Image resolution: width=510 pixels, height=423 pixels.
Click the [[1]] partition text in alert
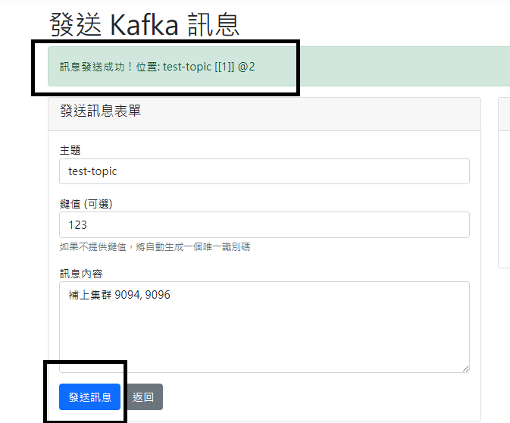224,67
